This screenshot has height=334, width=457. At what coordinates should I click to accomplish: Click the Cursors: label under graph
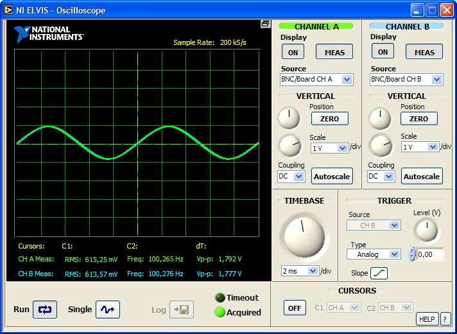tap(31, 246)
